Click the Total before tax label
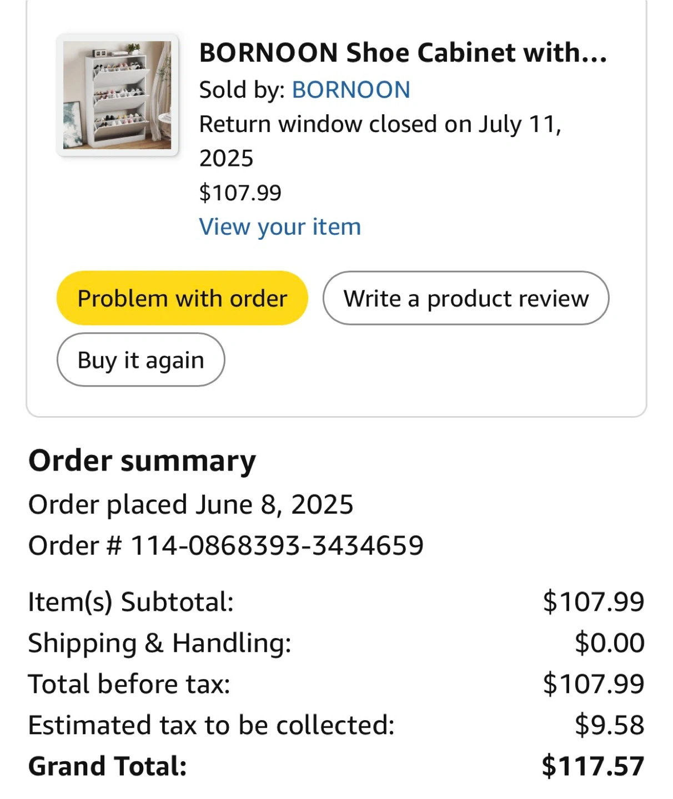The width and height of the screenshot is (673, 799). [129, 684]
